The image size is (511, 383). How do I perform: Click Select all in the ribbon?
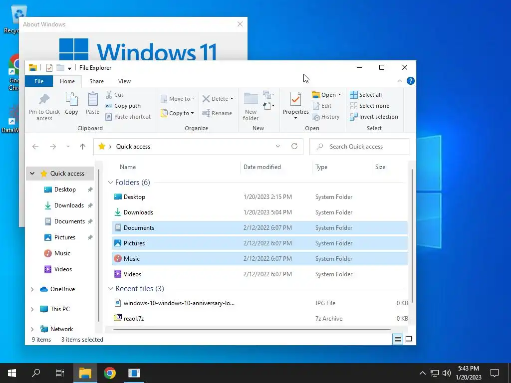tap(366, 95)
